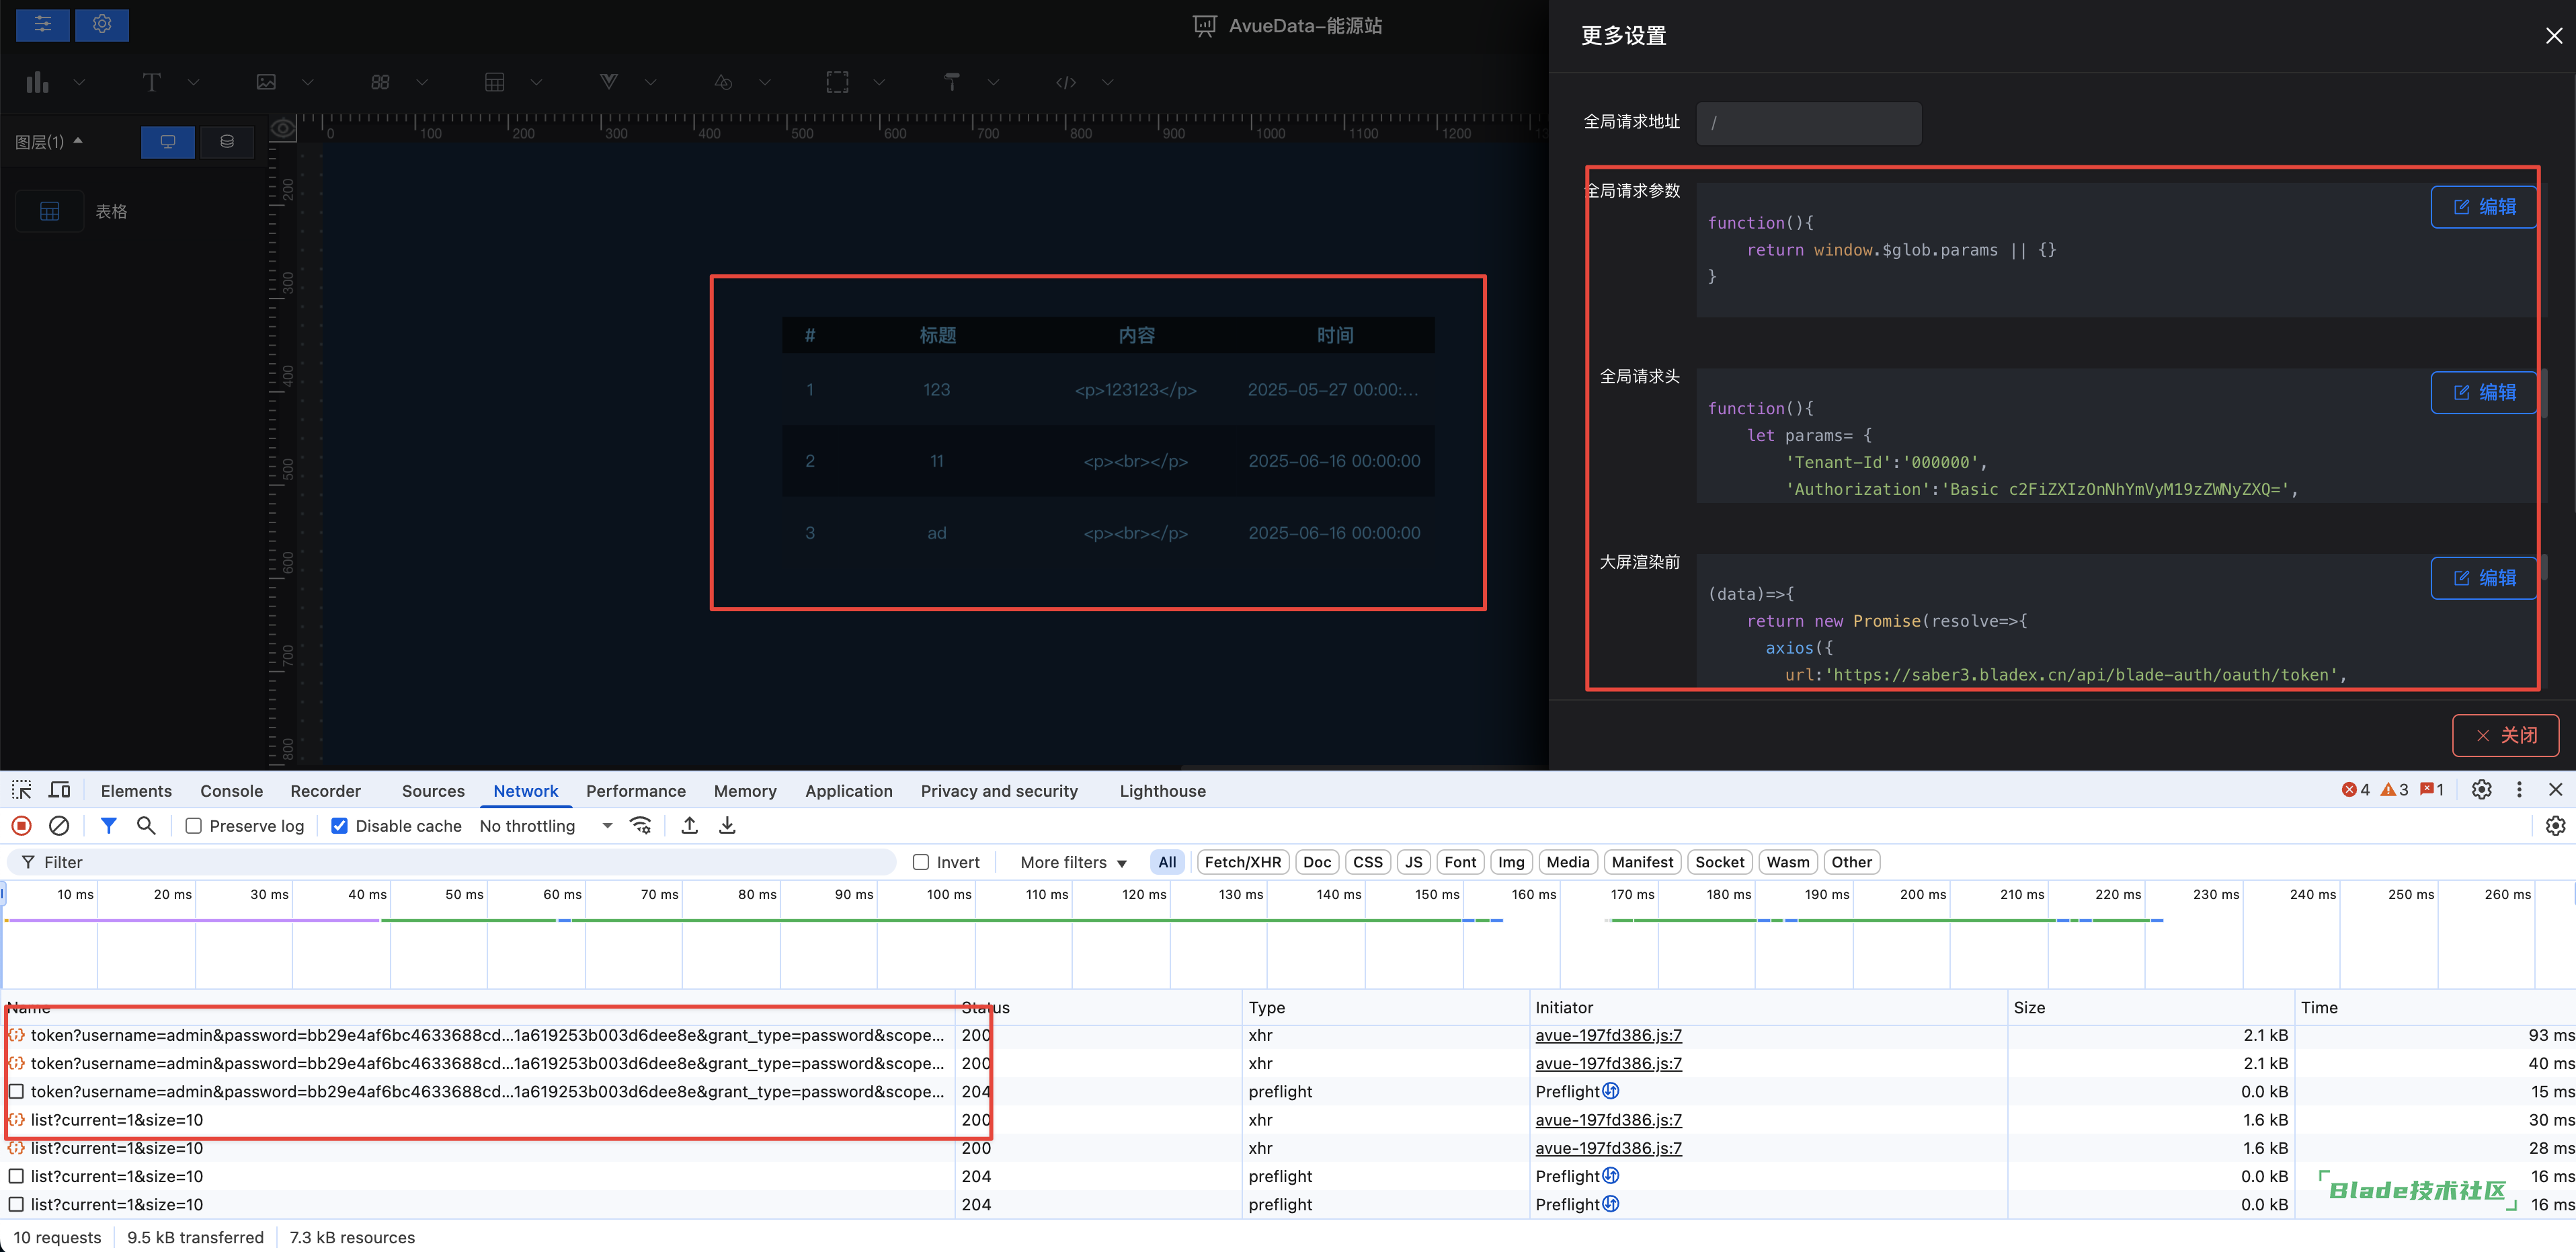Screen dimensions: 2576x1252
Task: Switch to the Console tab
Action: (x=231, y=791)
